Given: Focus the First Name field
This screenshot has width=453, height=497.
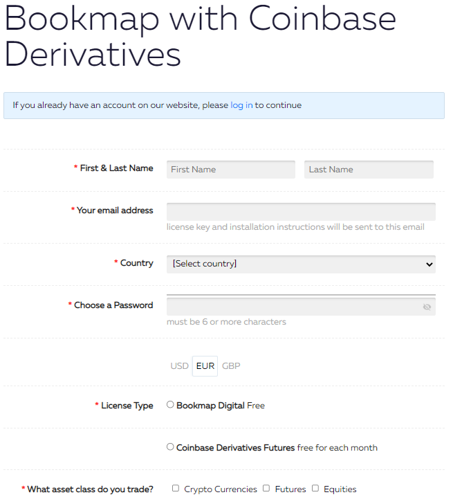Looking at the screenshot, I should point(231,170).
